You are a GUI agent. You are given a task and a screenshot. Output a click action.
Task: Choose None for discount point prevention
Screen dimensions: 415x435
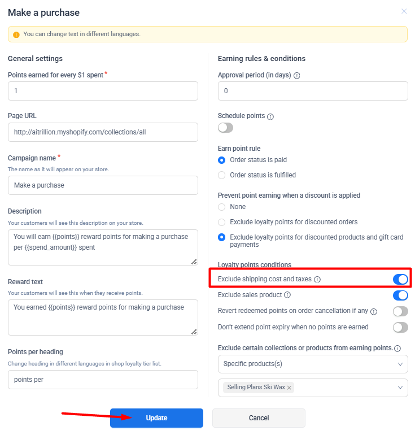222,207
